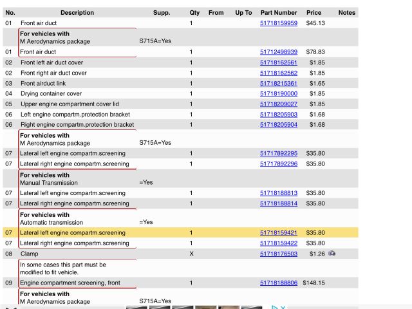
Task: Open left protection bracket part 51718205903
Action: (x=278, y=114)
